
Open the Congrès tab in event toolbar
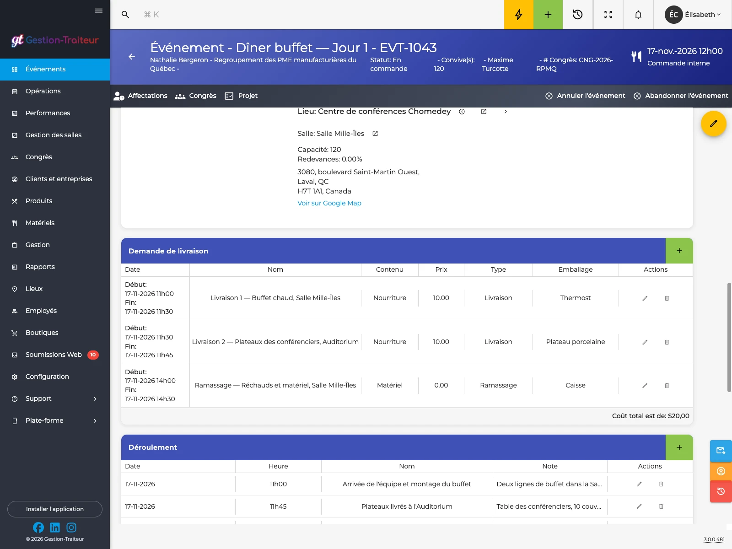[x=195, y=96]
